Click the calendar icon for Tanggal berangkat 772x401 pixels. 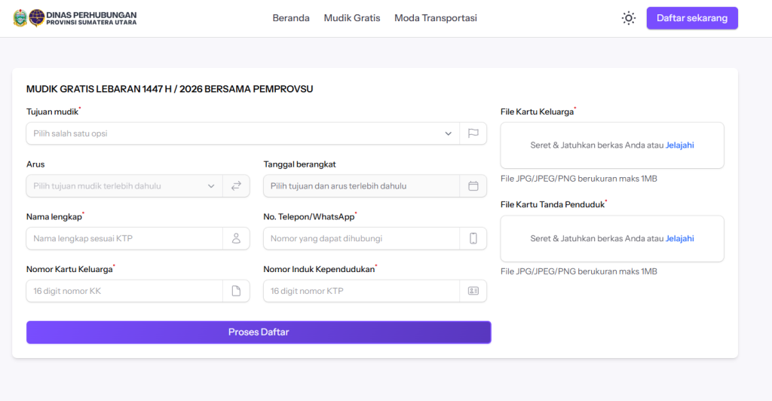[473, 186]
